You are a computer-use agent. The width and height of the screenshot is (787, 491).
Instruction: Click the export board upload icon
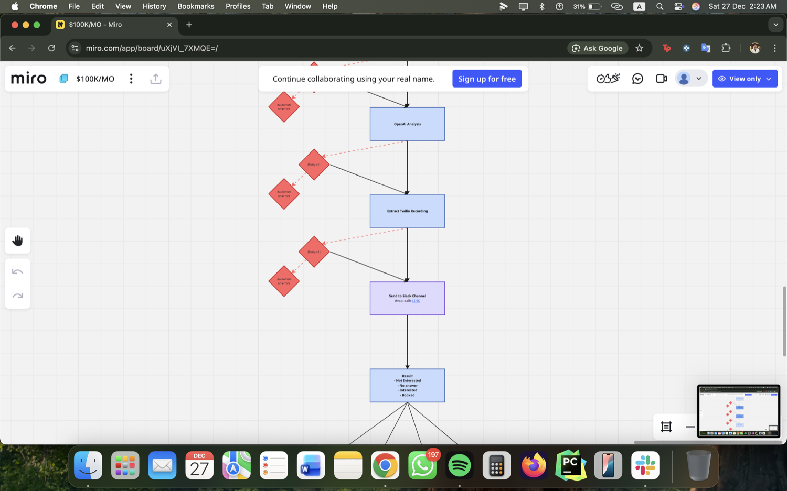point(156,79)
